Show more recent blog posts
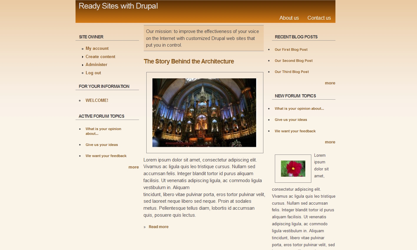The image size is (417, 250). [330, 83]
